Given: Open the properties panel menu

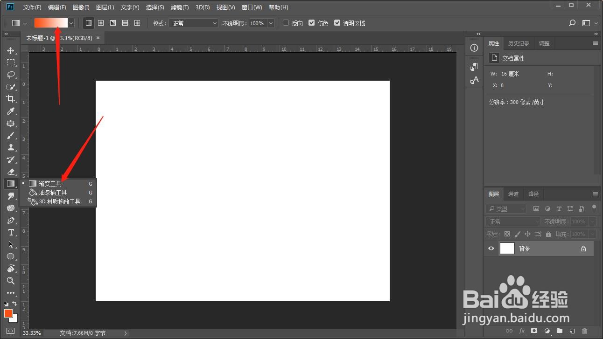Looking at the screenshot, I should [x=595, y=43].
